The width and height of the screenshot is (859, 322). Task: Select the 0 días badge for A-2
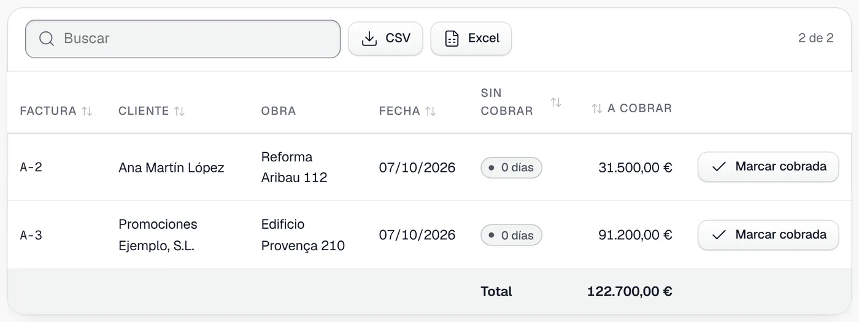[x=511, y=167]
